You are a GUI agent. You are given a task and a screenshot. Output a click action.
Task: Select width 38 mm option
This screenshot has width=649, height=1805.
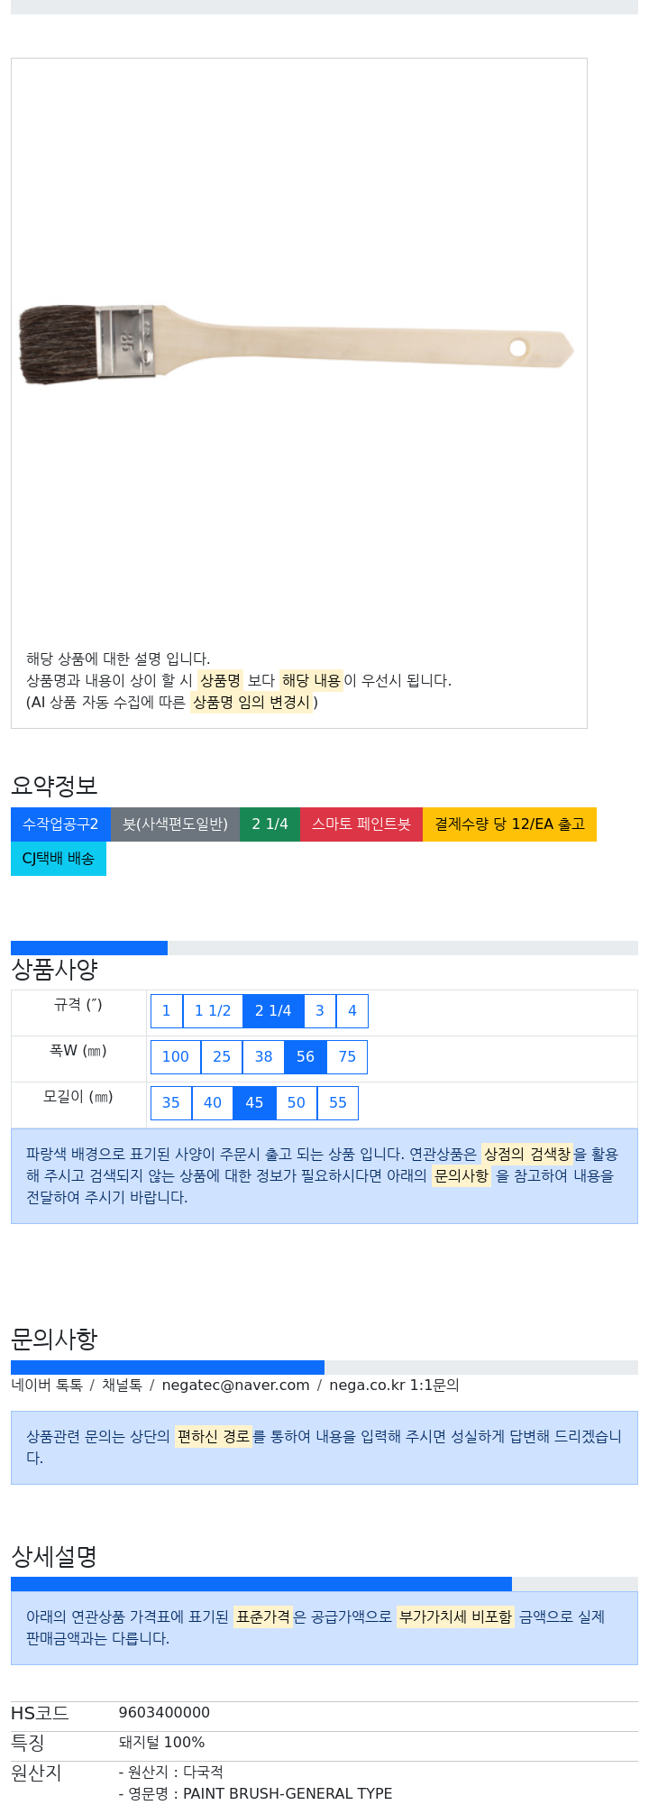(263, 1057)
